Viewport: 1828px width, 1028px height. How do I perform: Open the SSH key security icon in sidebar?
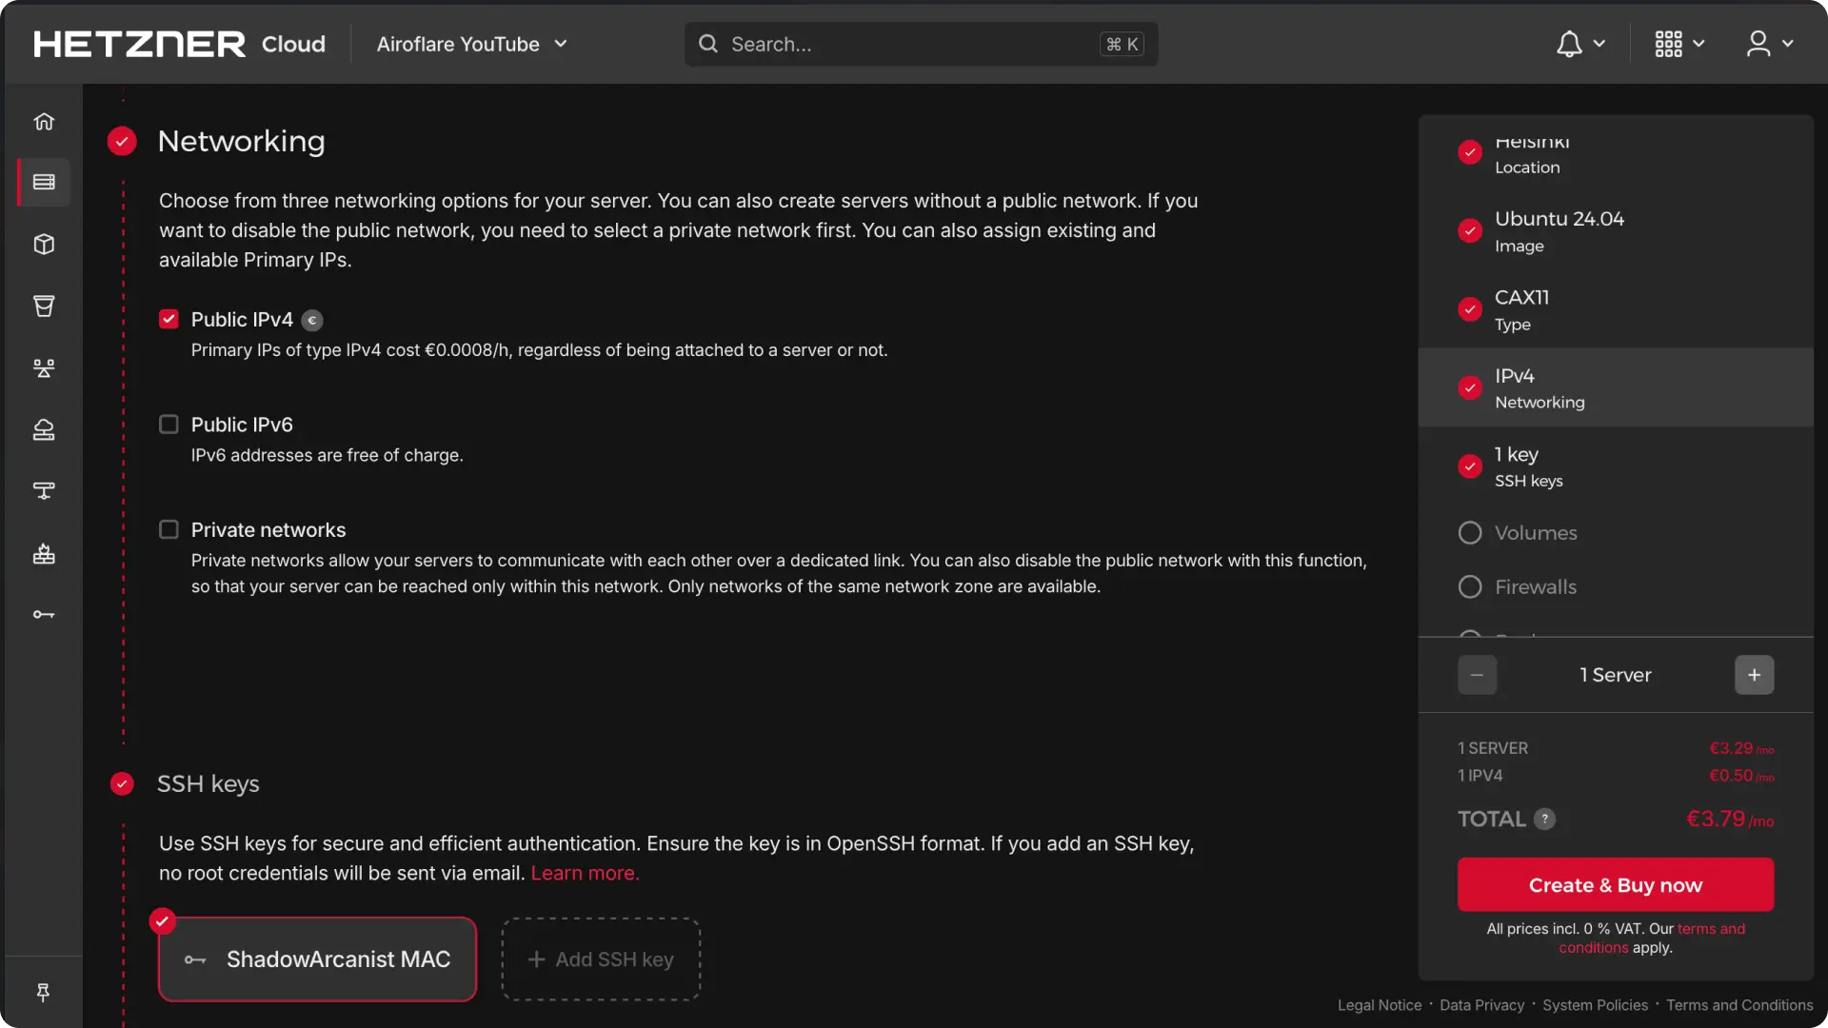click(x=44, y=614)
